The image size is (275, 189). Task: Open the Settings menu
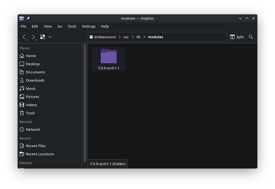coord(88,26)
